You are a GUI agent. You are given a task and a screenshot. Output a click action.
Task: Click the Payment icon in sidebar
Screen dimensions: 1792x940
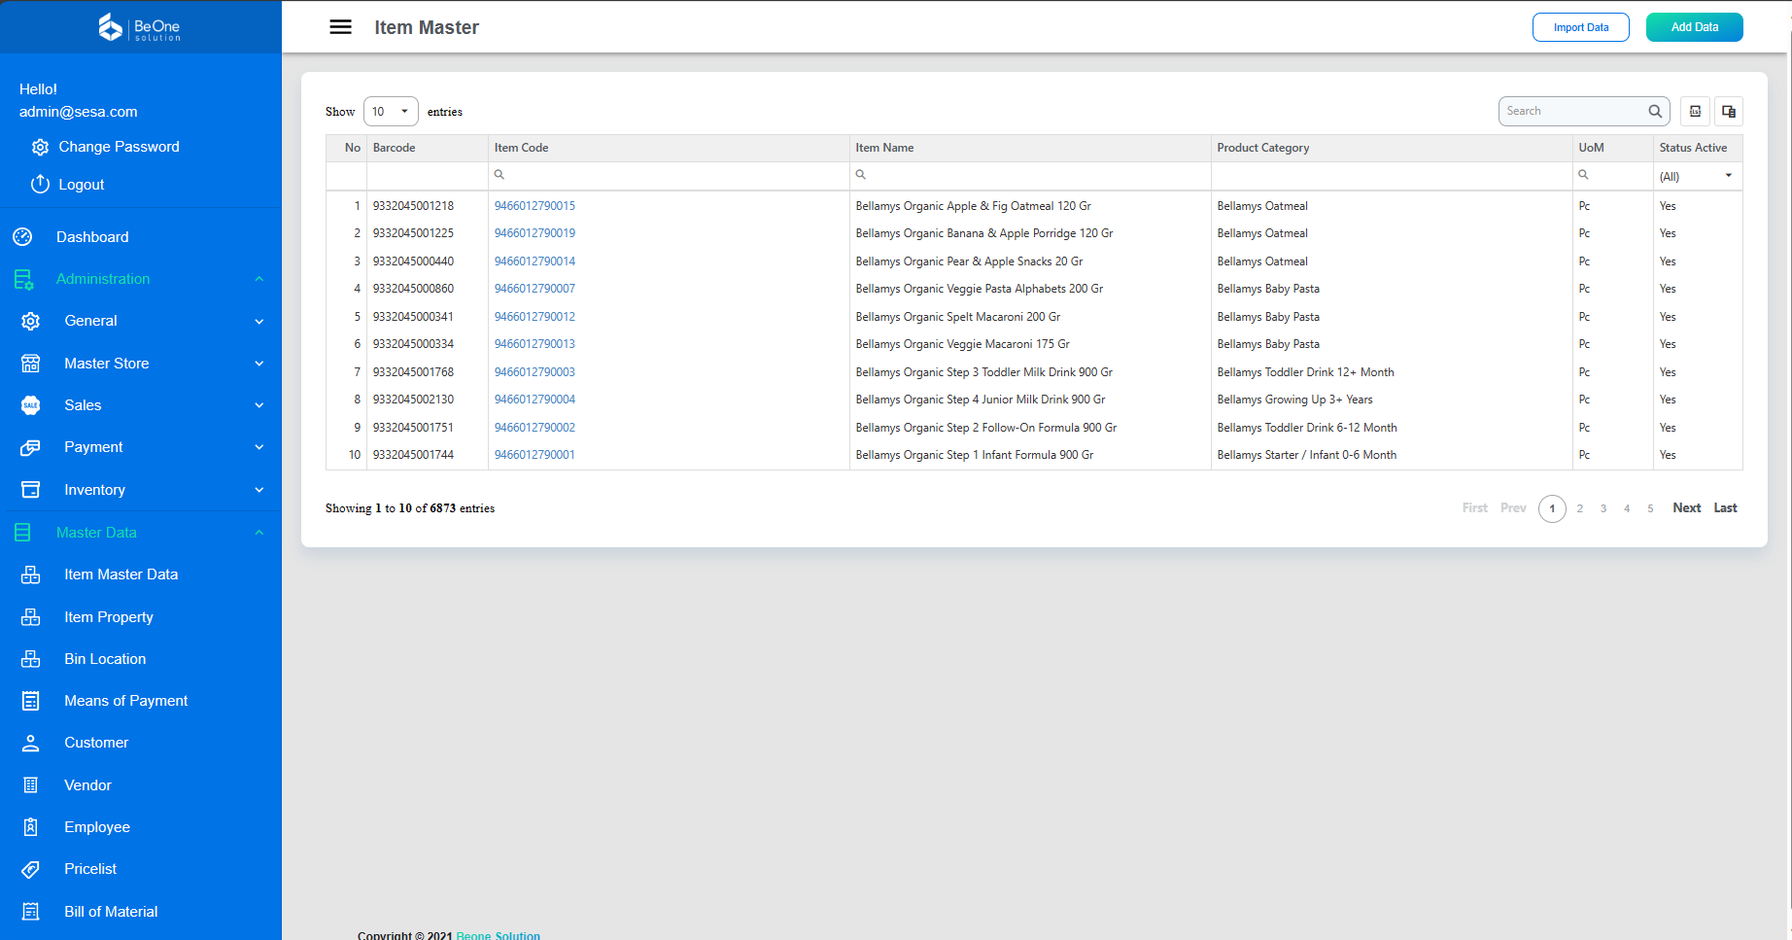(31, 447)
